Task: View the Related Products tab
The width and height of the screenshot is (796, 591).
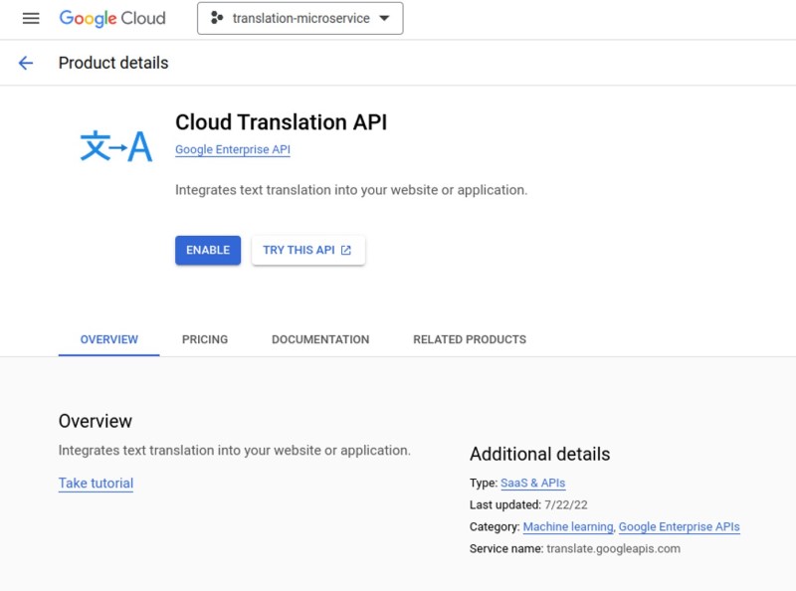Action: click(x=470, y=339)
